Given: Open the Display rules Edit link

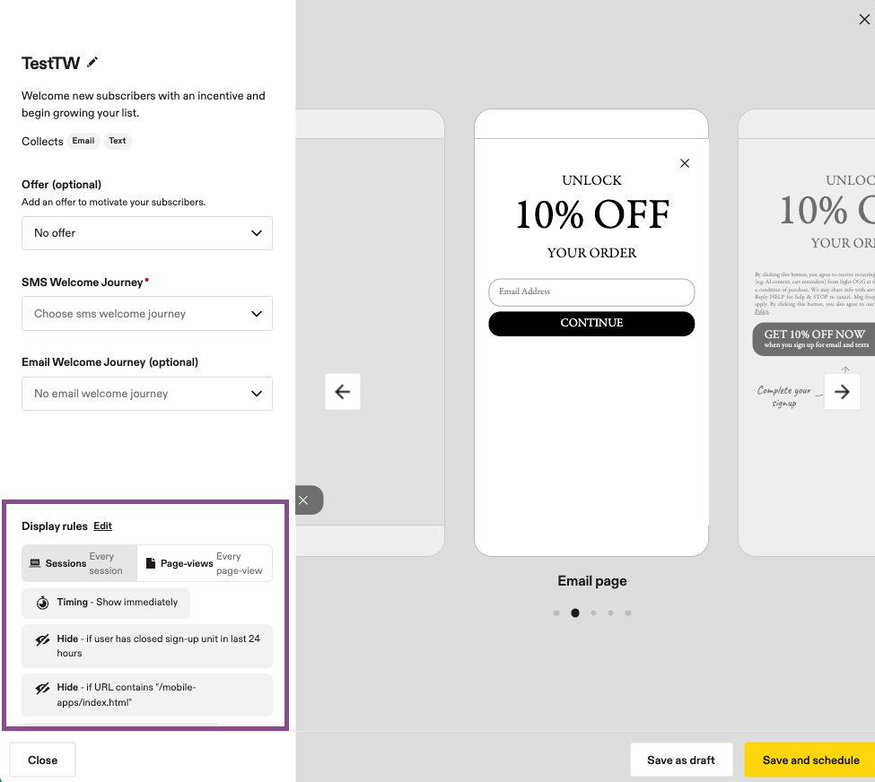Looking at the screenshot, I should click(x=102, y=526).
